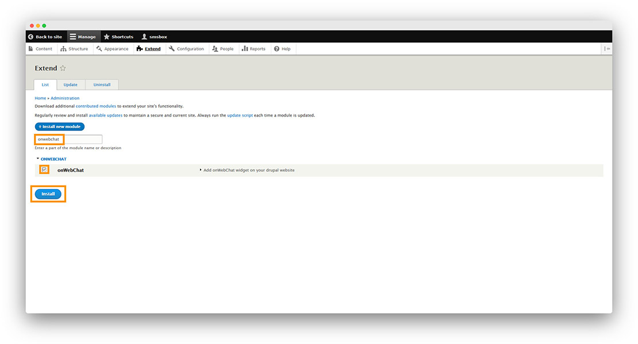Open the Structure menu item
The width and height of the screenshot is (638, 344).
point(74,49)
